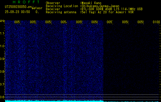This screenshot has height=102, width=161.
Task: Click the 0051 time marker
Action: [x=18, y=22]
